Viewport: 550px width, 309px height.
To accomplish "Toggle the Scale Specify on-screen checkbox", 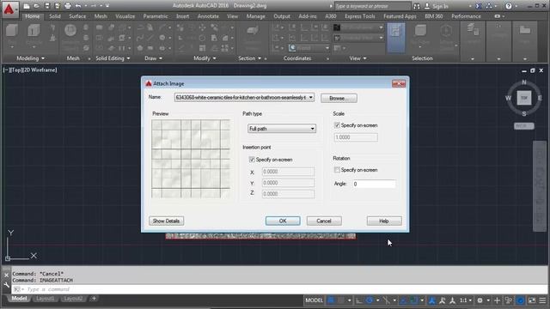I will coord(337,125).
